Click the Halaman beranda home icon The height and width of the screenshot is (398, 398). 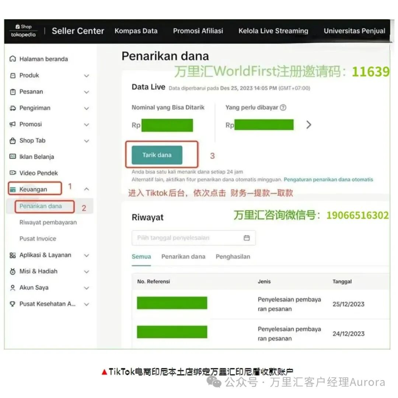click(13, 59)
